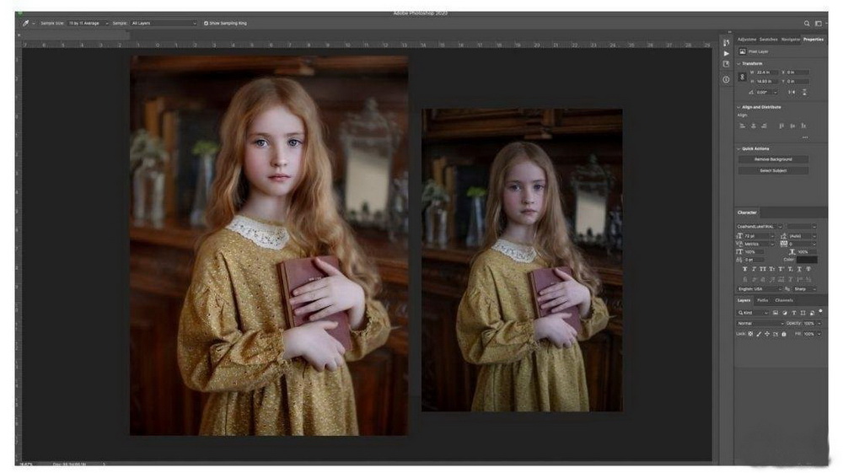Toggle the Strikethrough style
The height and width of the screenshot is (473, 843).
(808, 269)
